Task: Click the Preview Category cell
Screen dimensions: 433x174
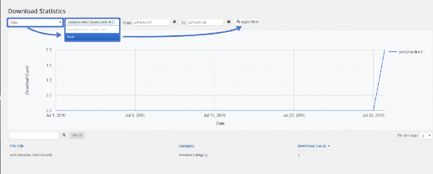Action: 193,155
